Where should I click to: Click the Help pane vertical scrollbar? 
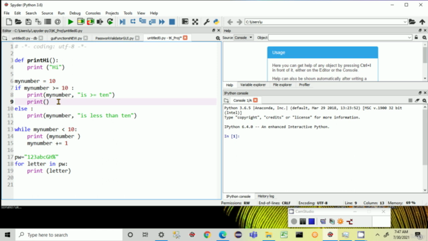(425, 61)
